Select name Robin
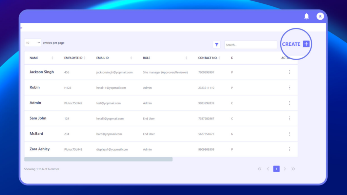The width and height of the screenshot is (347, 195). (35, 87)
